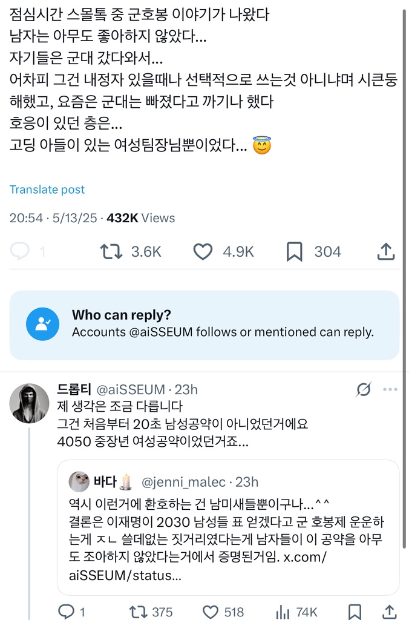Screen dimensions: 409x620
Task: Reply to 드롭티's post
Action: (67, 612)
